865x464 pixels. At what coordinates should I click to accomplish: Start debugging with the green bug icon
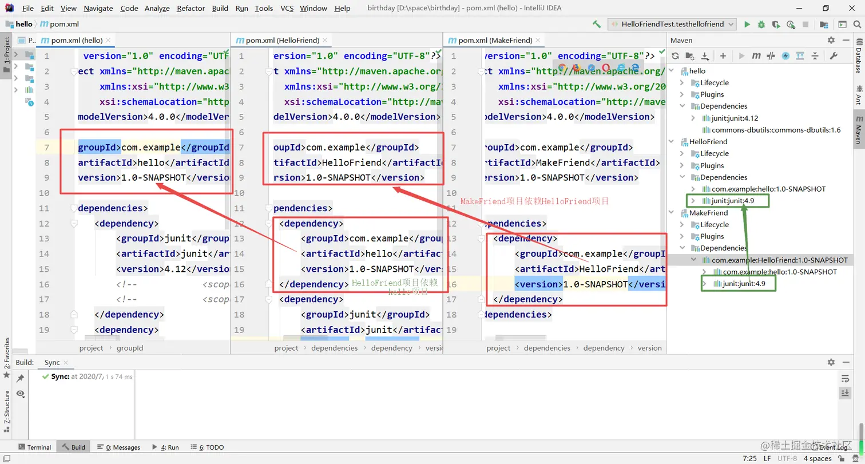click(x=761, y=25)
